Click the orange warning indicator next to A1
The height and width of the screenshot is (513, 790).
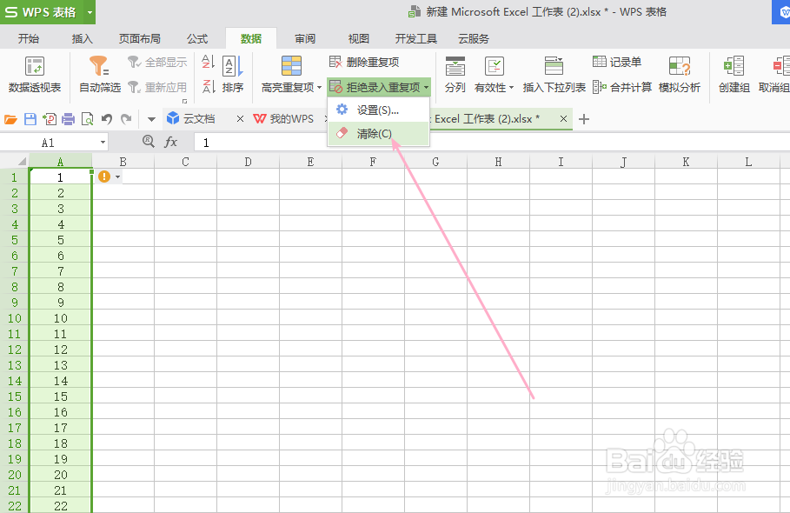click(x=104, y=177)
